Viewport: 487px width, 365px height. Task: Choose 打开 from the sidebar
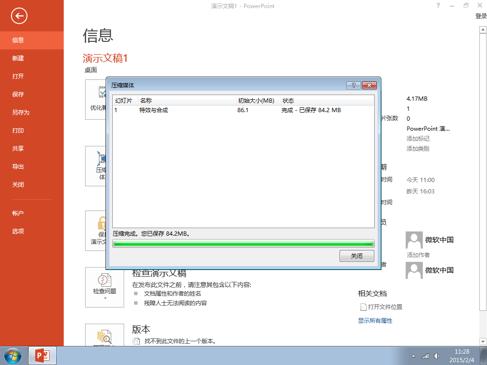32,77
